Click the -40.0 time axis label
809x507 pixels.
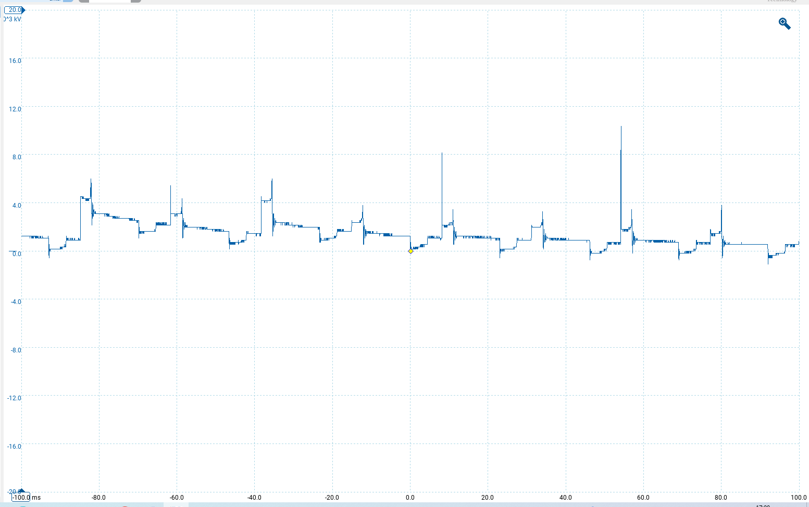(x=254, y=498)
